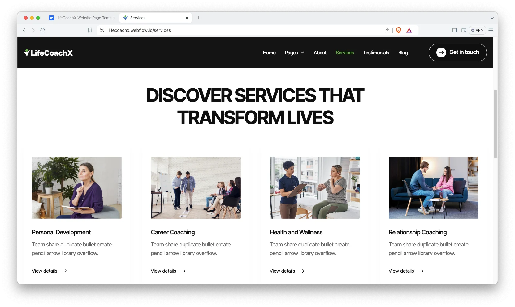
Task: Open View details for Career Coaching
Action: pos(168,271)
